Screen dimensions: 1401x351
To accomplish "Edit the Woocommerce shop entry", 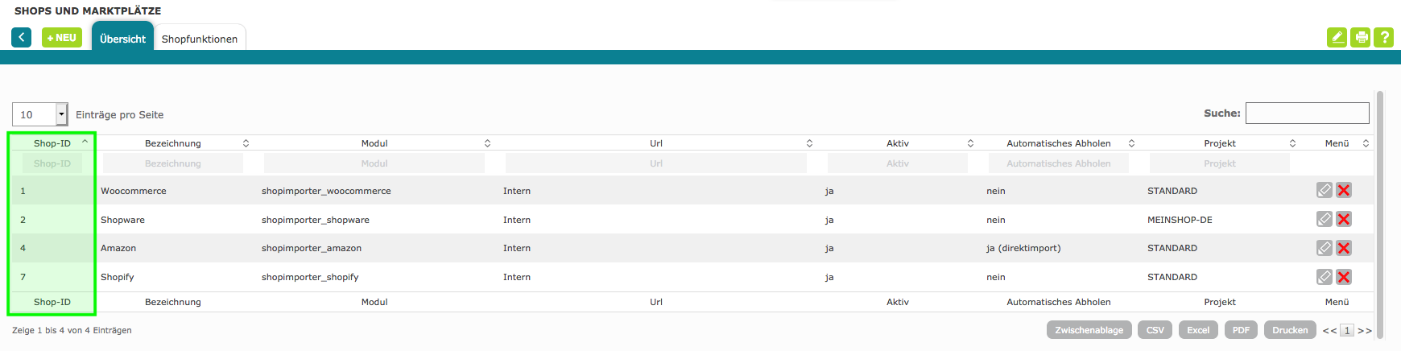I will [1324, 191].
